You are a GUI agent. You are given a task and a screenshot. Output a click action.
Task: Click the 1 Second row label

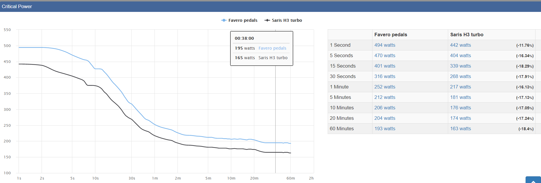tap(340, 45)
